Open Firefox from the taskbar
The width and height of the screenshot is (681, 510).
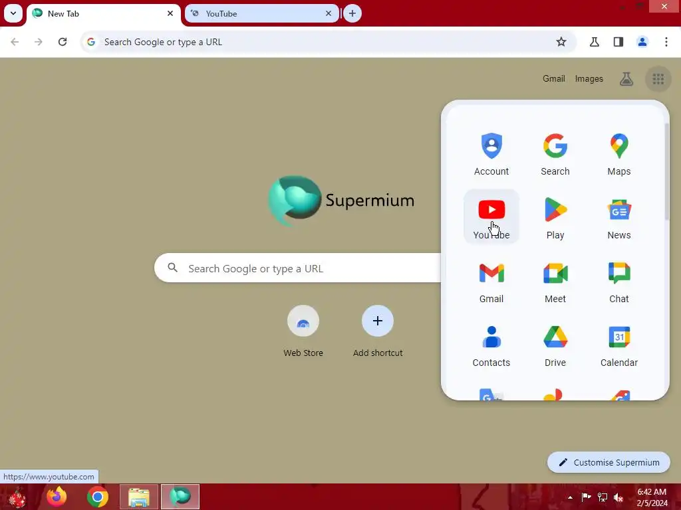point(57,497)
